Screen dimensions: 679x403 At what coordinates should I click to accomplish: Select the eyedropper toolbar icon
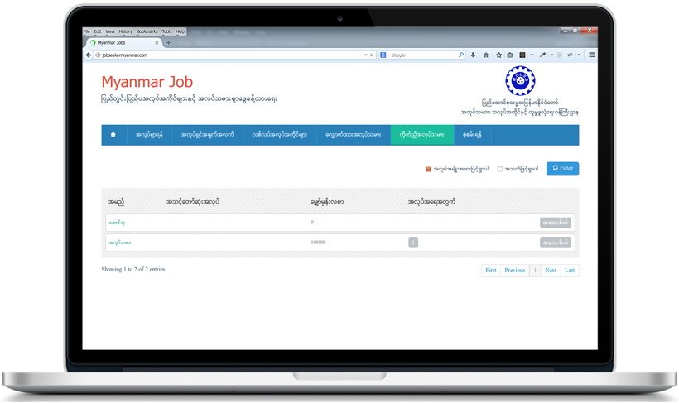[542, 55]
